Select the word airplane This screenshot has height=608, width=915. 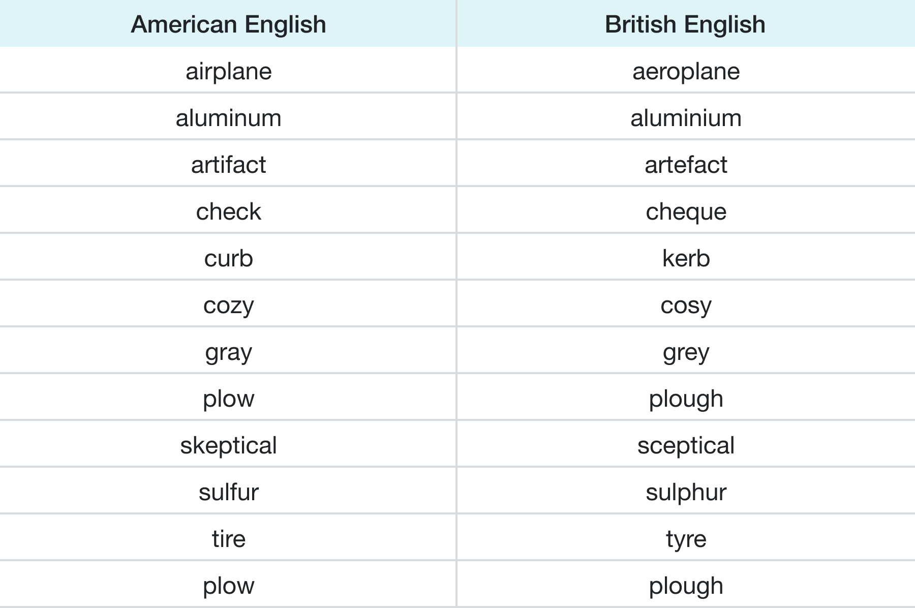coord(228,71)
